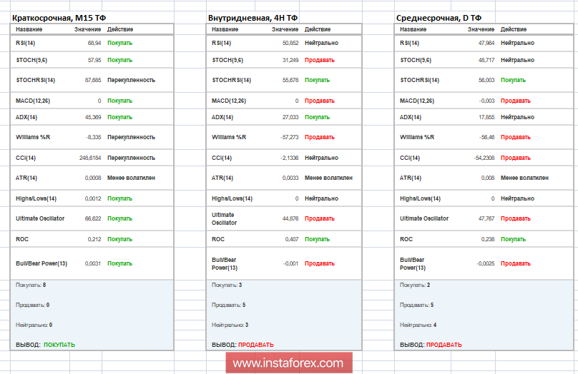
Task: Click red ПРОДАВАТЬ conclusion in 4H table
Action: 256,345
